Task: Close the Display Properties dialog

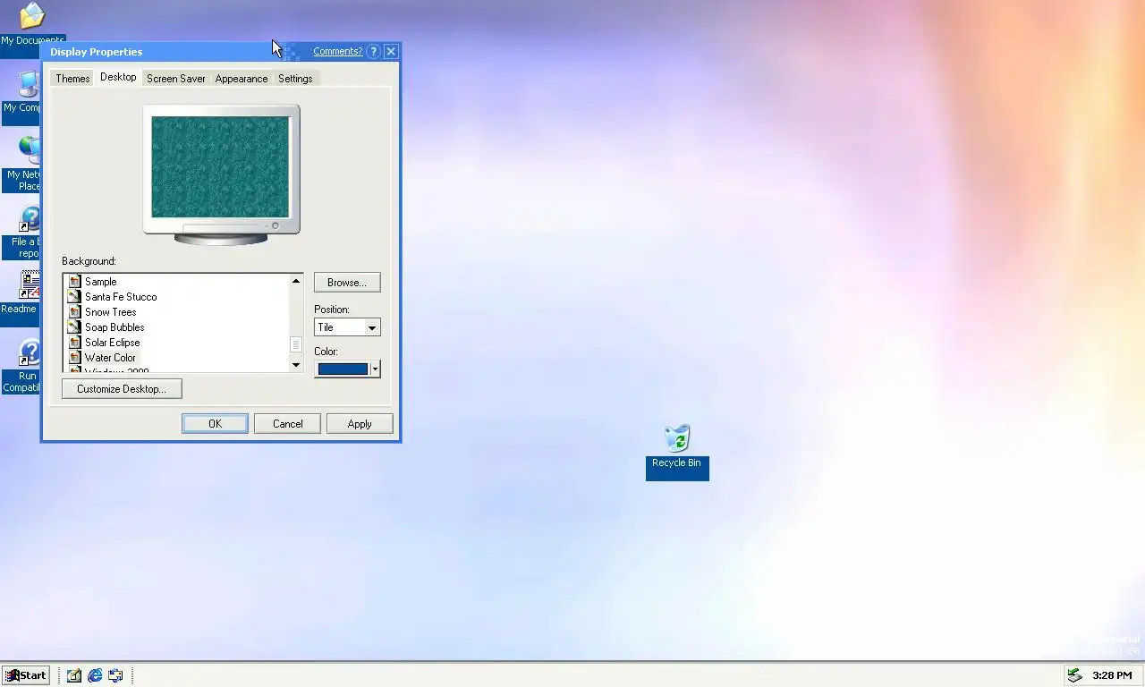Action: click(391, 52)
